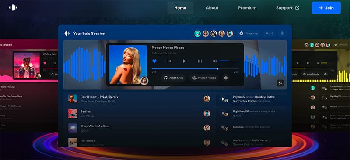The height and width of the screenshot is (160, 350).
Task: Open the MilaBee entered the session entry
Action: click(251, 127)
